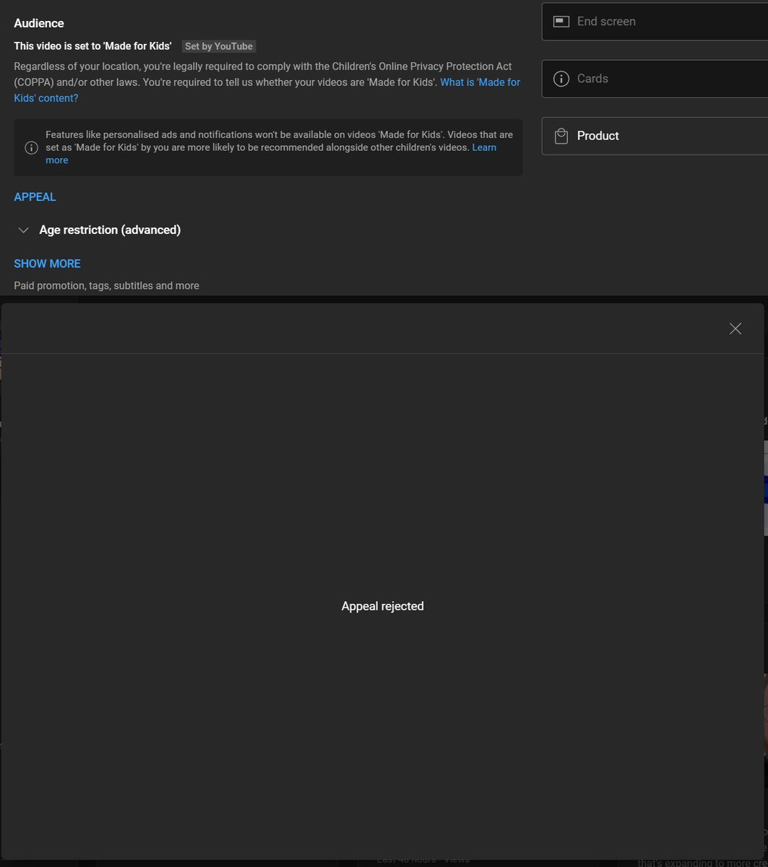Click the info icon in notice box
768x867 pixels.
pos(31,147)
